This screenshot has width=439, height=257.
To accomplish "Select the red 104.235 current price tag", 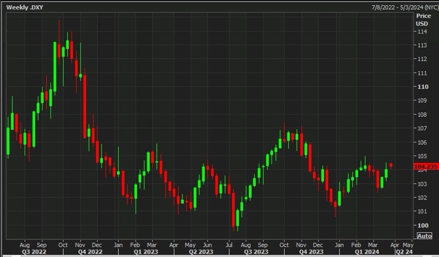I will [x=425, y=167].
